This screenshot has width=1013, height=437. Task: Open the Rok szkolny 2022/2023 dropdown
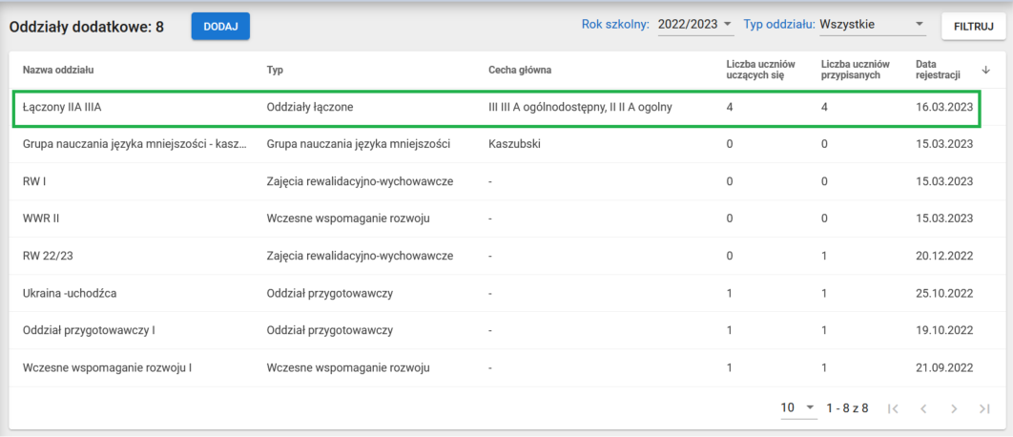coord(695,24)
